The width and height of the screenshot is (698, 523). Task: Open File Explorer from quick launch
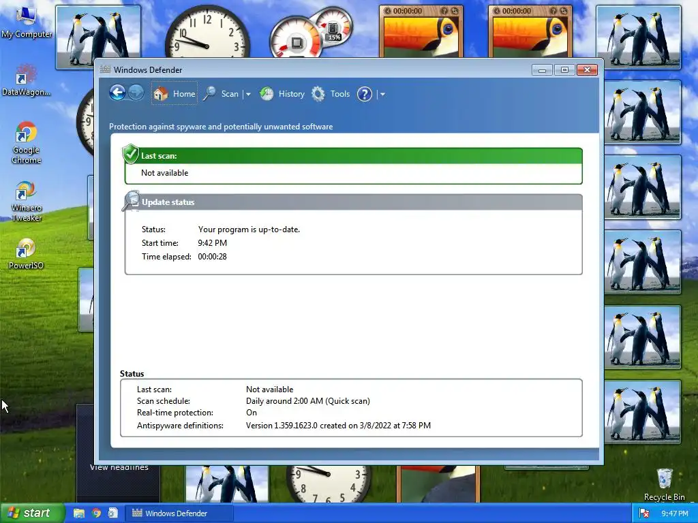[x=79, y=513]
